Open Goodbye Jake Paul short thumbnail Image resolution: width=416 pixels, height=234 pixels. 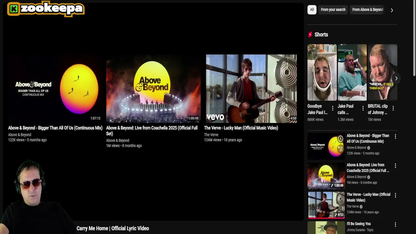click(x=322, y=72)
